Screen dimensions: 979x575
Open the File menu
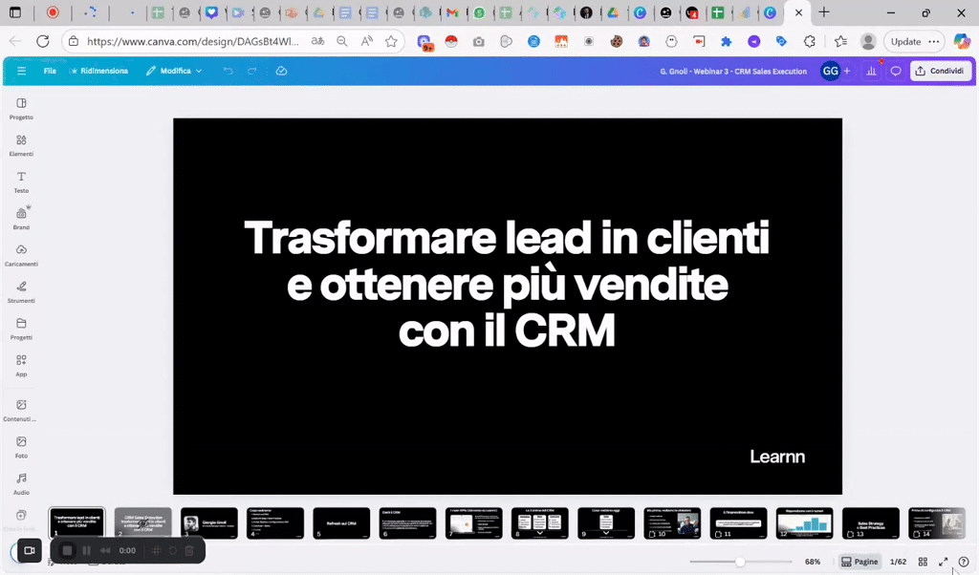click(x=50, y=71)
